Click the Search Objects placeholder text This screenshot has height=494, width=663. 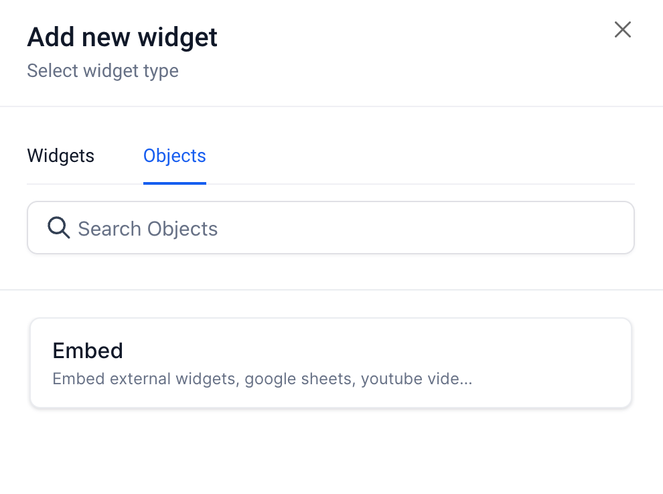pyautogui.click(x=148, y=229)
